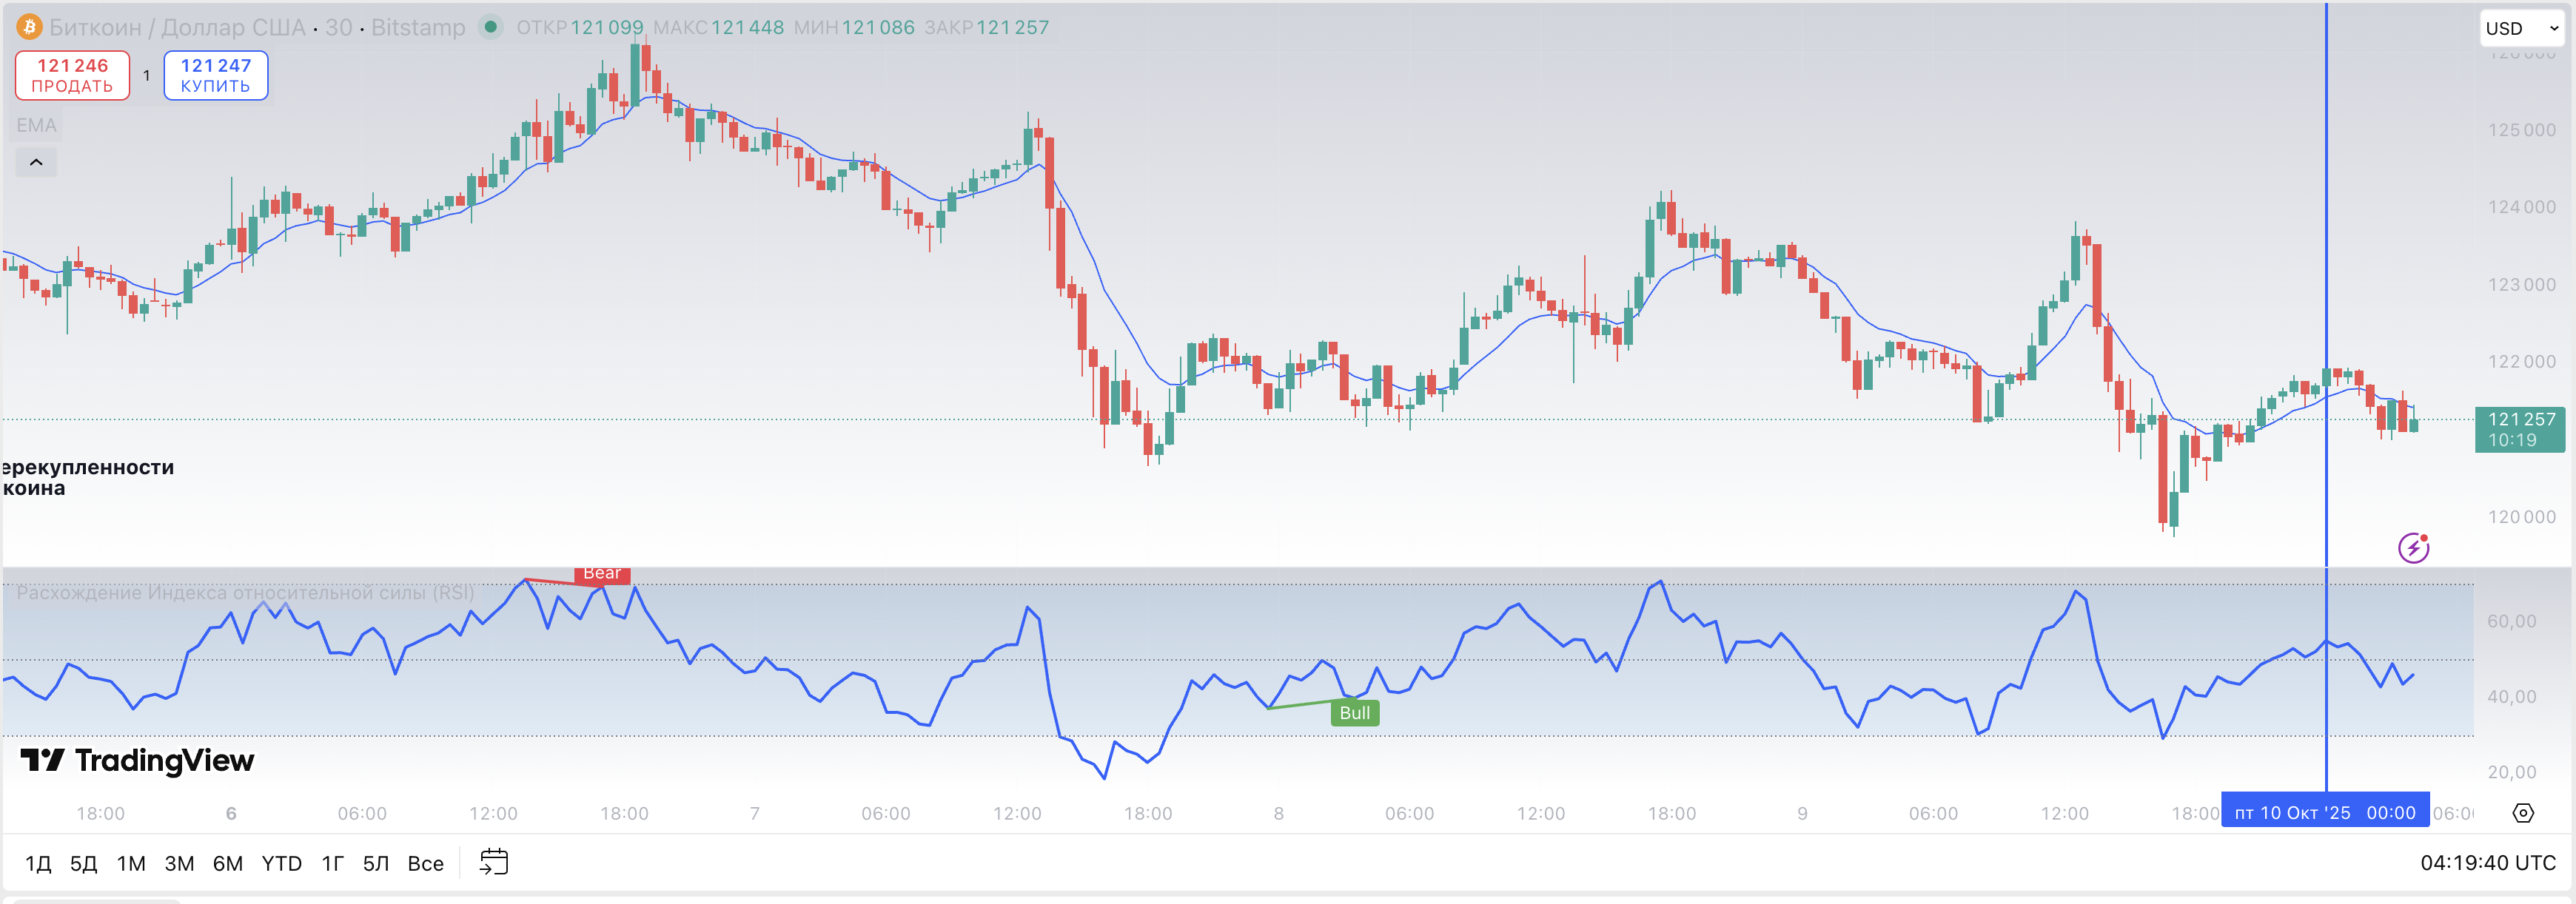Screen dimensions: 2576x904
Task: Click the date marker пт 10 Окт '25
Action: [x=2324, y=813]
